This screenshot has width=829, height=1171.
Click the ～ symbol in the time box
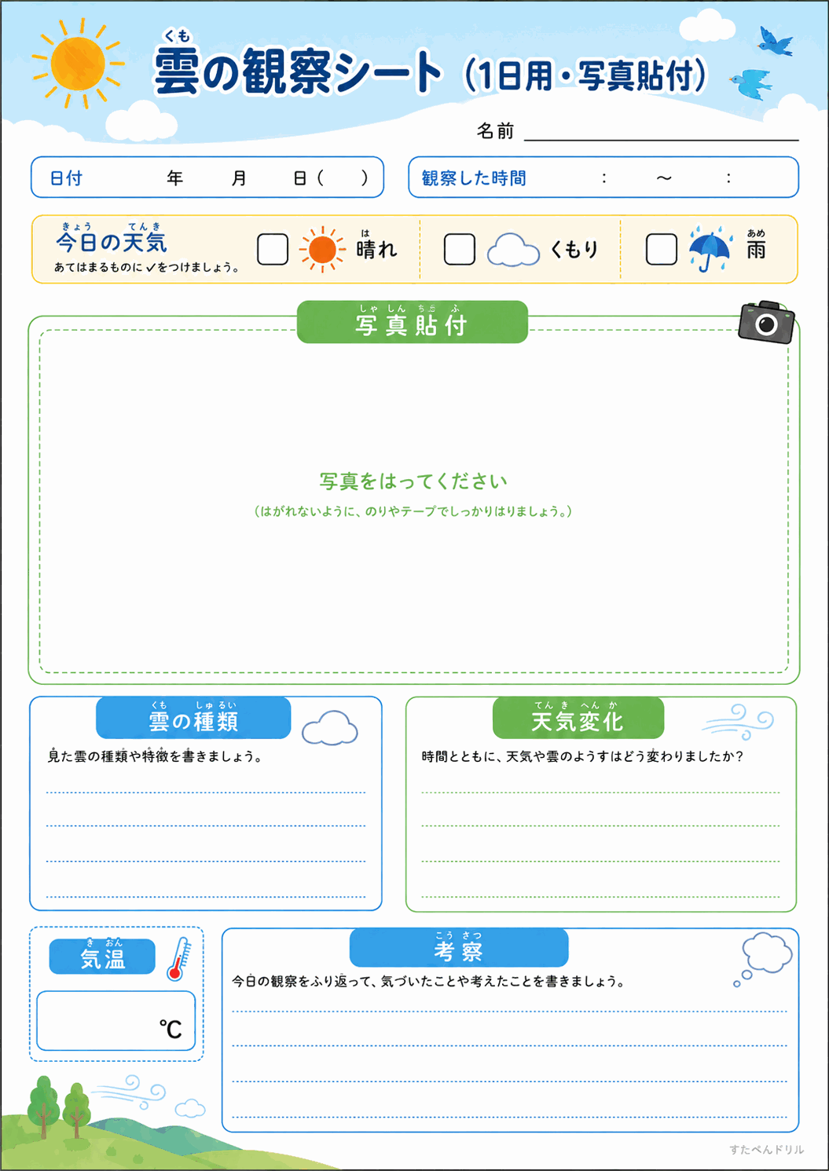coord(665,178)
